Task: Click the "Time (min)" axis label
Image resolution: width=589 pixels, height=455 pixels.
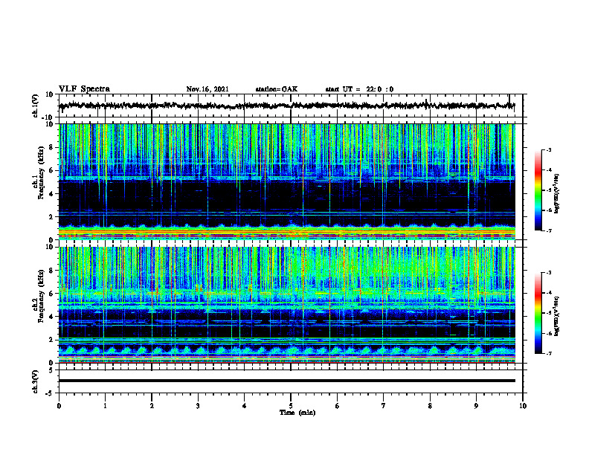Action: coord(297,413)
